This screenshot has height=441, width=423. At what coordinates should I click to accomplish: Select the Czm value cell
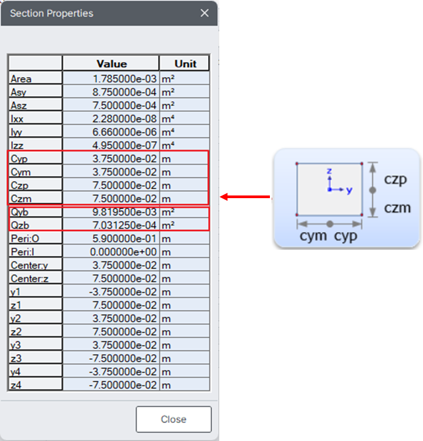111,198
